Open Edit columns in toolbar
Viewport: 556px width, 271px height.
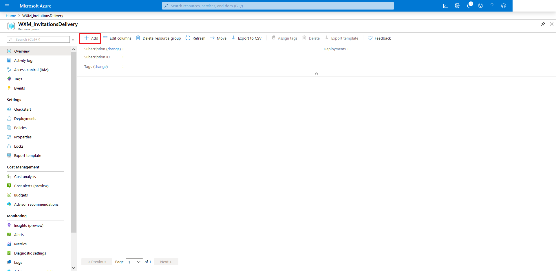117,38
